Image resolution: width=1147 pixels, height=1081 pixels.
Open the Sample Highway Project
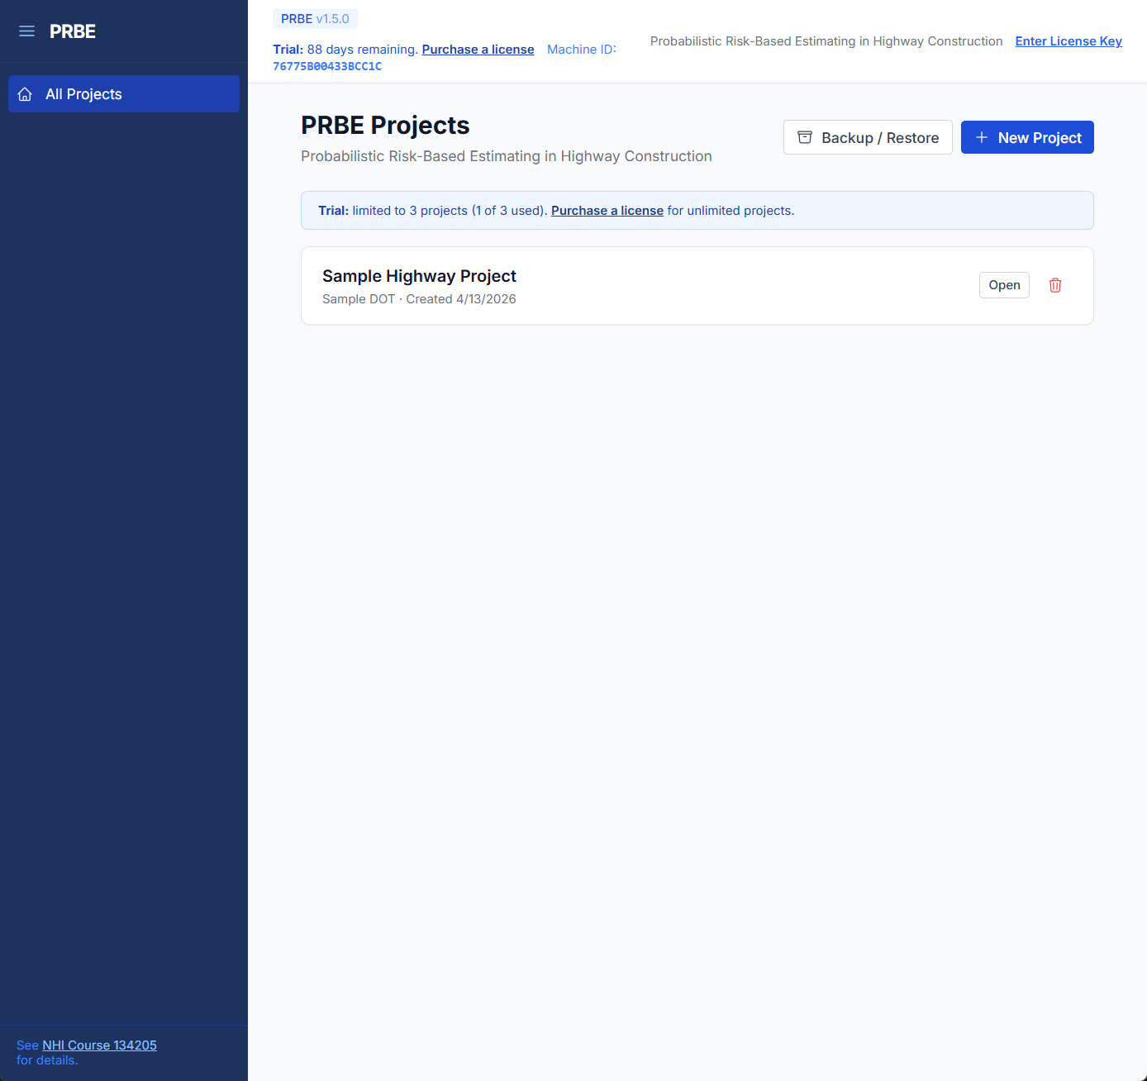click(1004, 284)
